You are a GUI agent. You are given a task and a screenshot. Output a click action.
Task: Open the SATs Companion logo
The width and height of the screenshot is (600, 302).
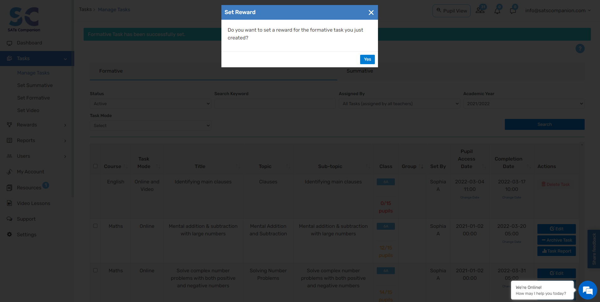click(x=24, y=19)
